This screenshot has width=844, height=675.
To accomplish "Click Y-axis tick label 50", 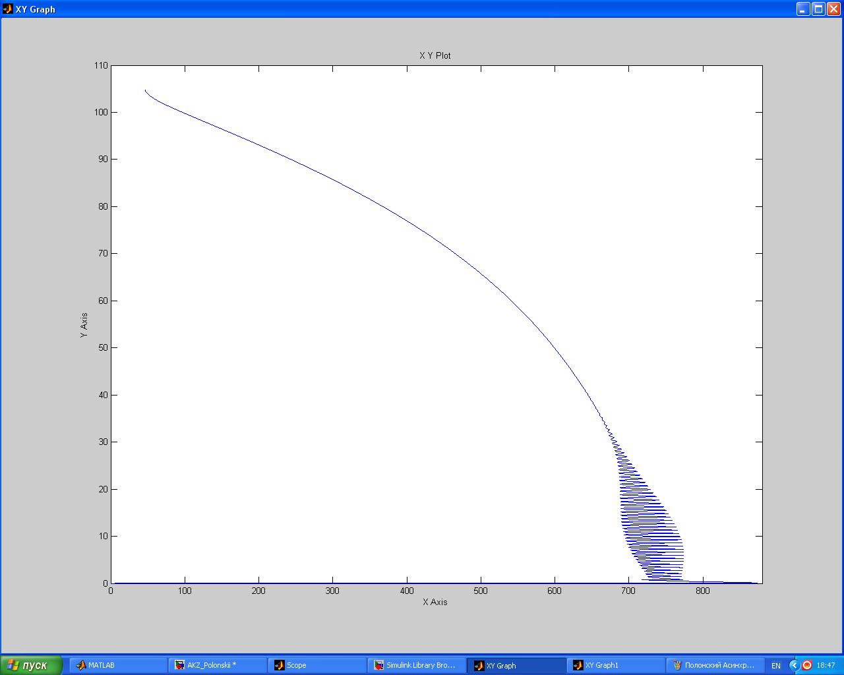I will point(103,347).
